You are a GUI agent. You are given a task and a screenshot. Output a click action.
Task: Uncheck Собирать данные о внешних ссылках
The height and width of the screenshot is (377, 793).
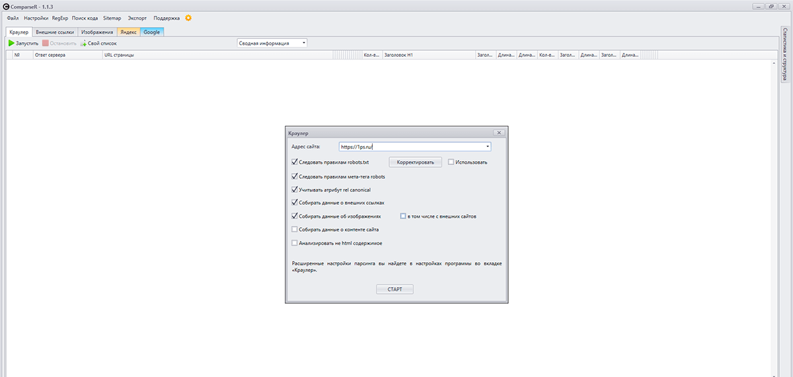[x=295, y=203]
